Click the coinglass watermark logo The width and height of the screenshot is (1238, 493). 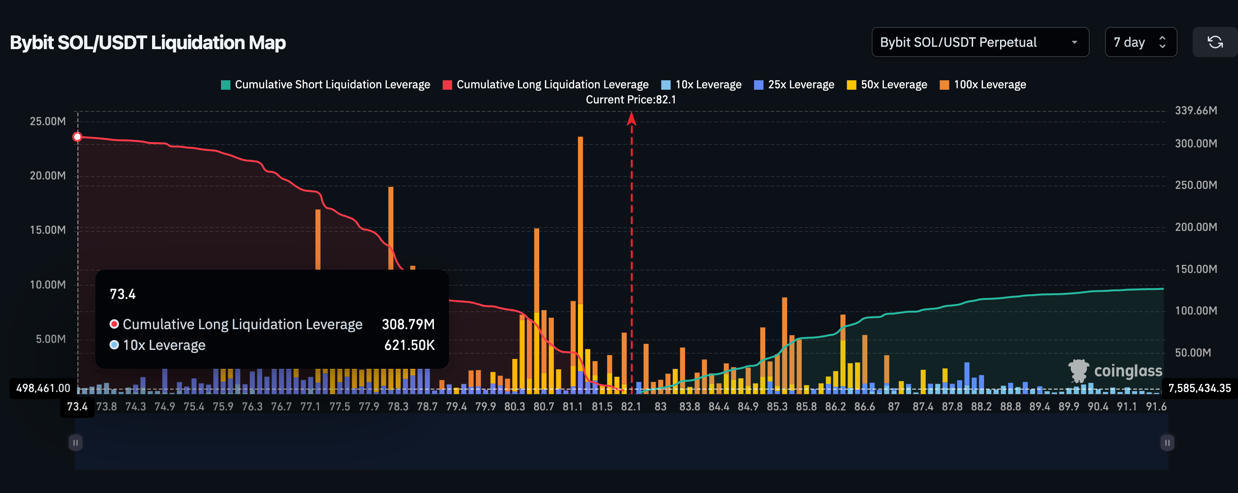tap(1115, 371)
